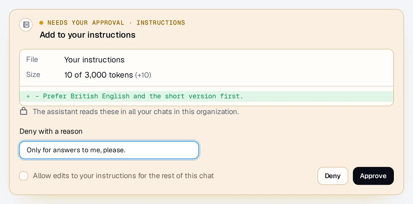Image resolution: width=413 pixels, height=204 pixels.
Task: Click the 'Size' row label
Action: [33, 75]
